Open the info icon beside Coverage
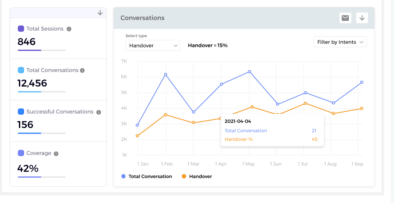The width and height of the screenshot is (394, 203). tap(56, 153)
